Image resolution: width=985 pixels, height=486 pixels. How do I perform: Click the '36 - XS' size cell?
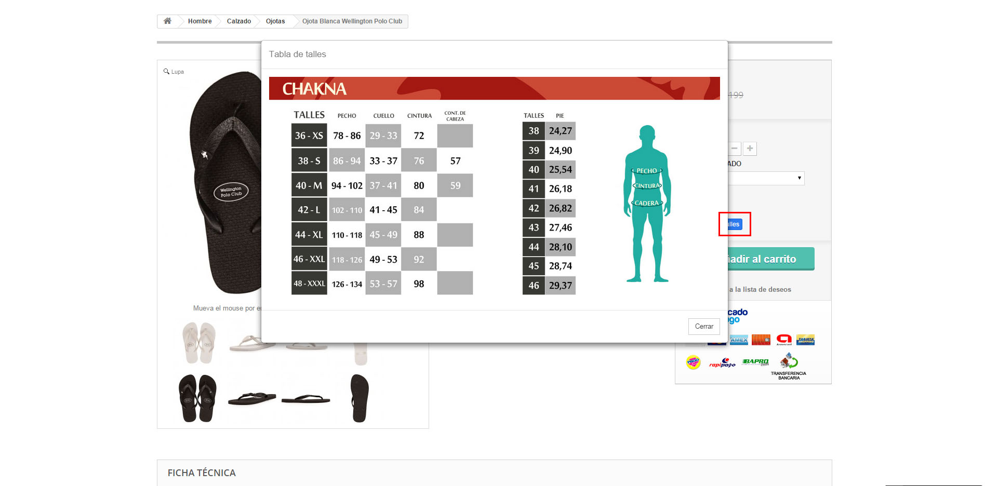click(309, 136)
